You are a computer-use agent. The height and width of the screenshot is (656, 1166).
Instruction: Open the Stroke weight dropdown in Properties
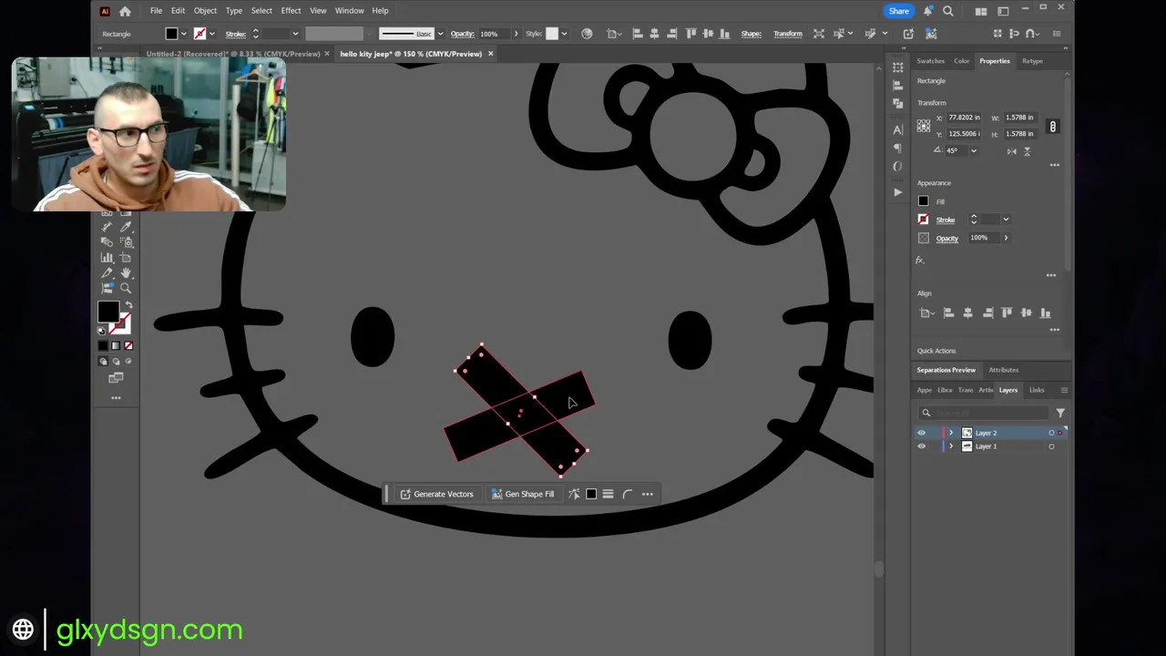coord(1006,220)
